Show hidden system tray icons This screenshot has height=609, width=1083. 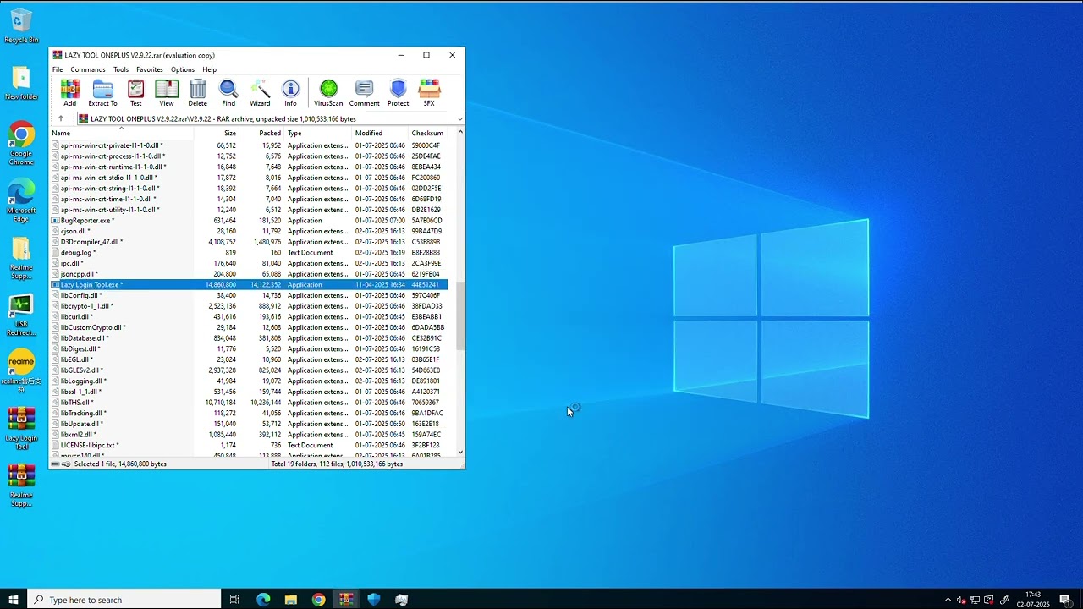pos(948,600)
